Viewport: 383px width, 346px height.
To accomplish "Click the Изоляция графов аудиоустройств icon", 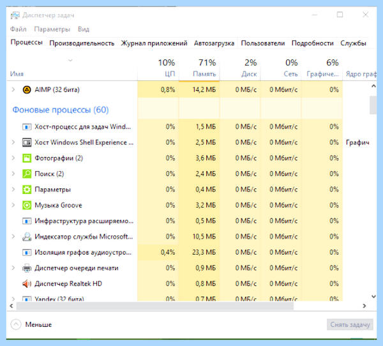I will tap(27, 252).
